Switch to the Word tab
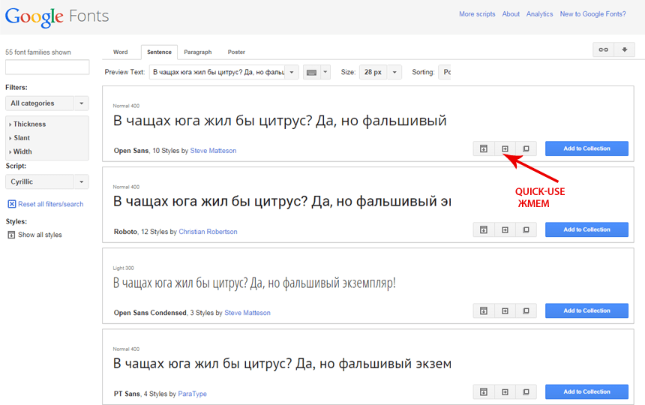The image size is (645, 405). point(121,52)
